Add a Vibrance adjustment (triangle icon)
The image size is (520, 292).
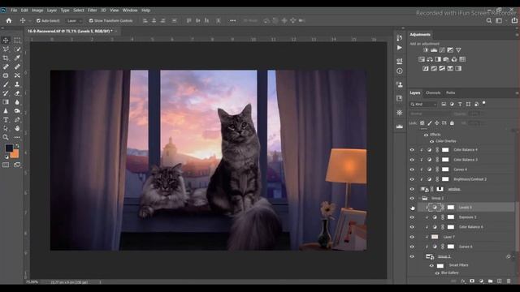[x=458, y=50]
